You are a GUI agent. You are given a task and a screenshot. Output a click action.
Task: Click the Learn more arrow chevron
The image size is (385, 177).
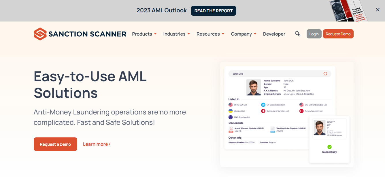coord(110,144)
